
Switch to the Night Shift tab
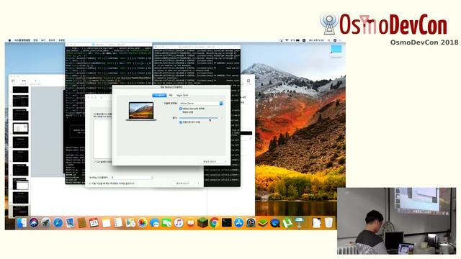[182, 96]
